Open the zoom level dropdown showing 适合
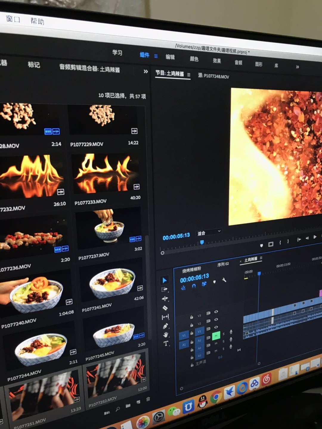Viewport: 322px width, 429px height. tap(209, 232)
